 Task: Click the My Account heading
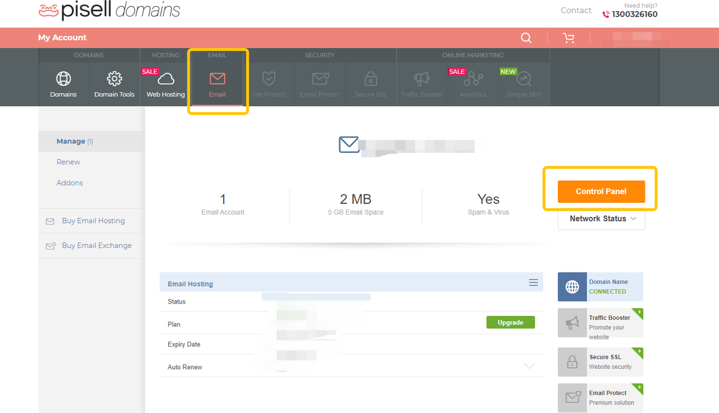62,38
